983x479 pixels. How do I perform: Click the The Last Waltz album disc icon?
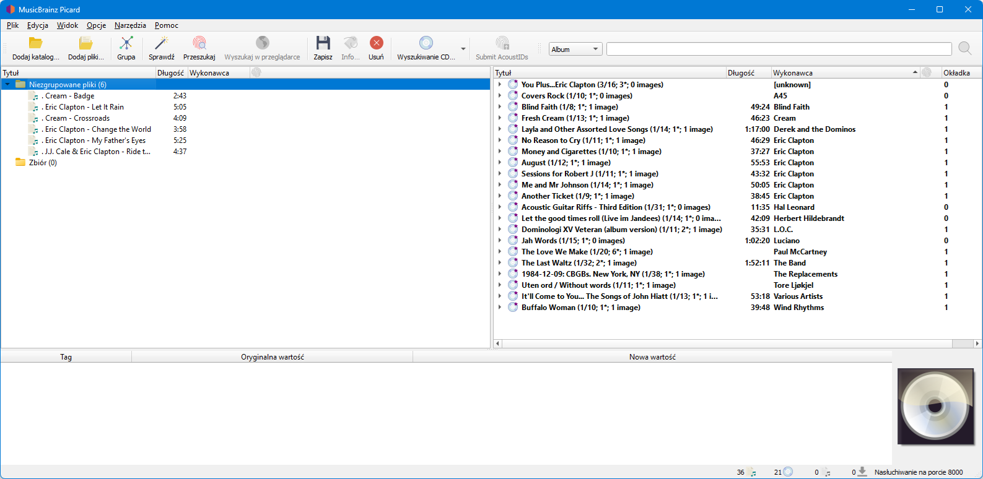(x=513, y=262)
